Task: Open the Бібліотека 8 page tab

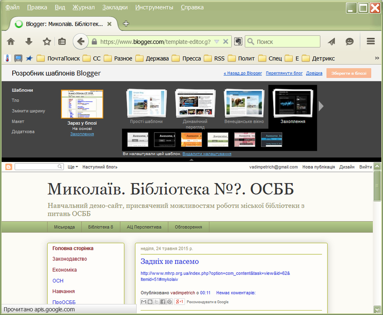Action: [101, 227]
